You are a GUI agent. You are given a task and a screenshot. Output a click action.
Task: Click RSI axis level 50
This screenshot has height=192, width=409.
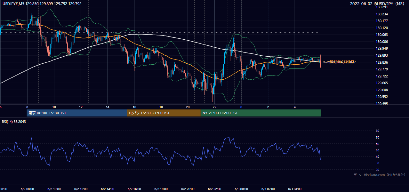tap(377, 150)
